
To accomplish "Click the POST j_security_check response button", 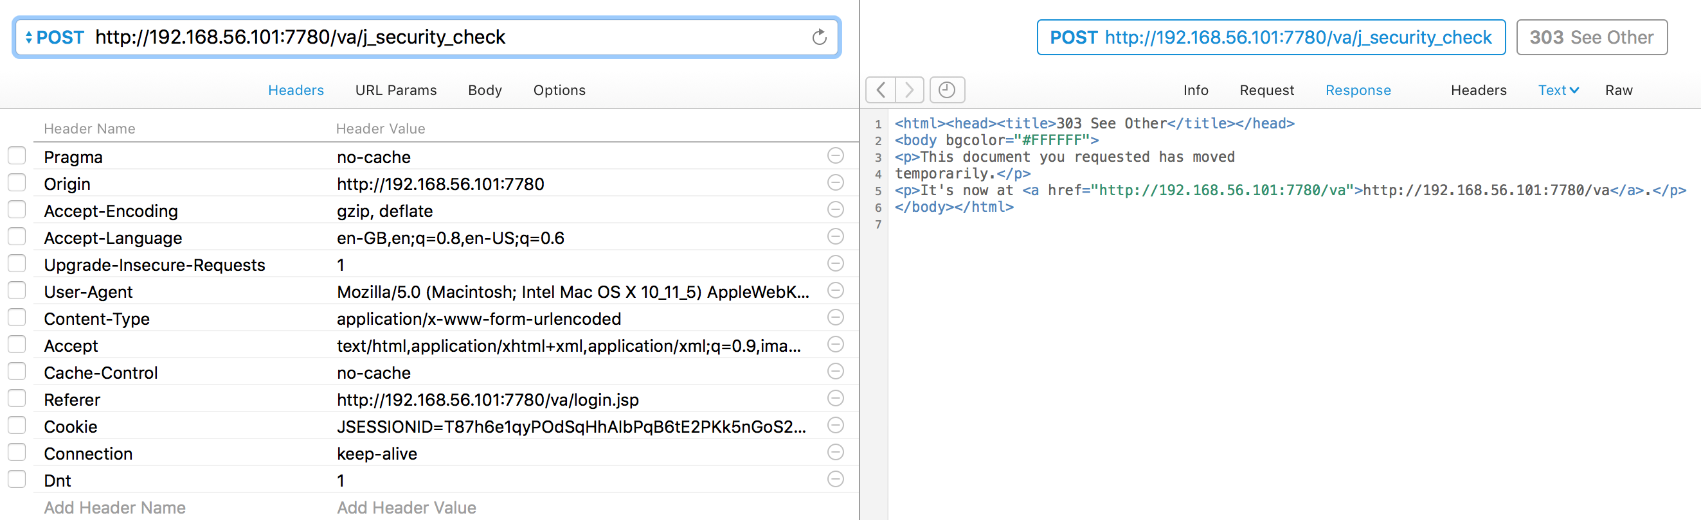I will click(1270, 38).
